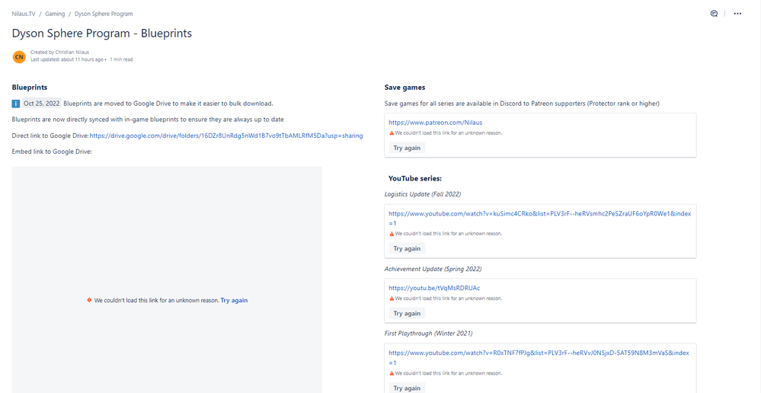Click the warning icon in embed placeholder
This screenshot has height=393, width=761.
pos(89,300)
